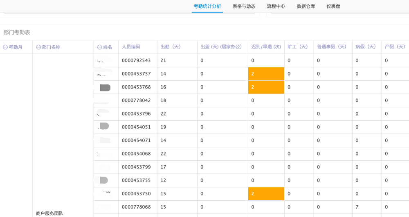Viewport: 409px width, 217px height.
Task: Click the 出勤（天） column header
Action: click(171, 47)
